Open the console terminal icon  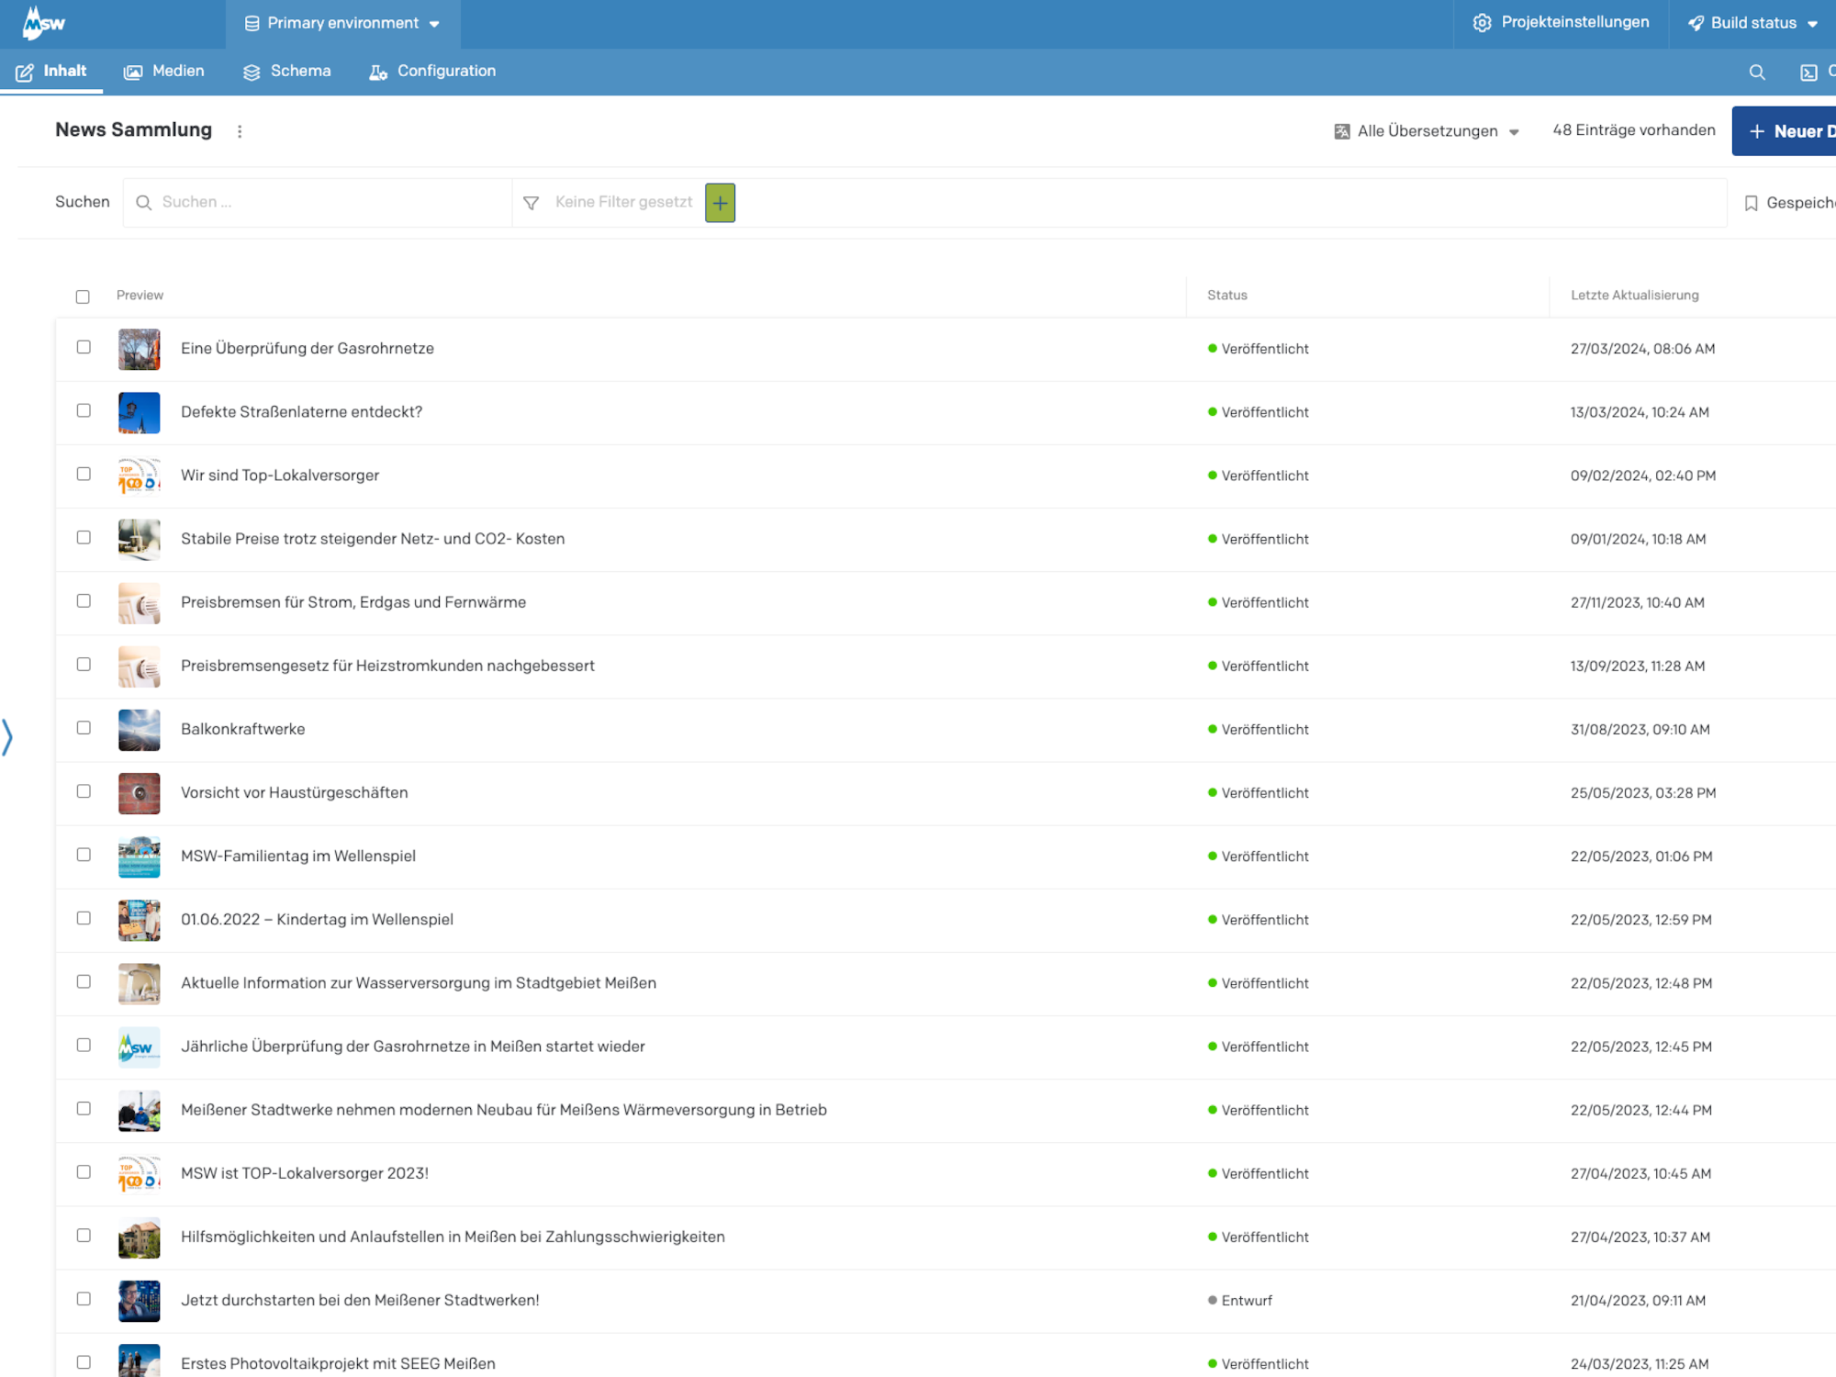click(x=1808, y=72)
